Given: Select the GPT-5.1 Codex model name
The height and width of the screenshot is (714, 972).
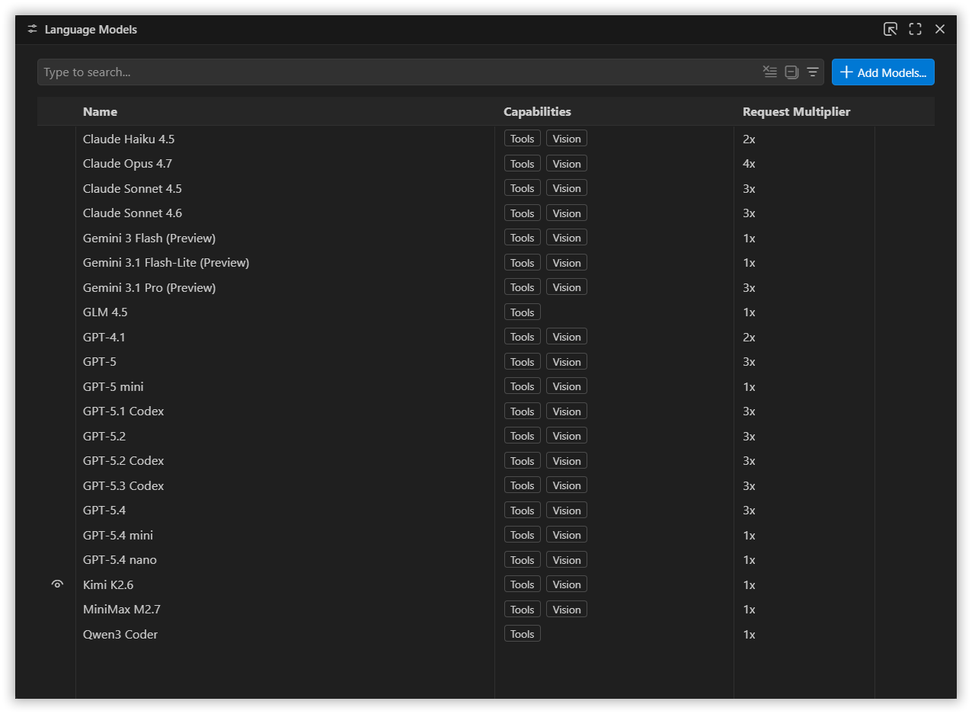Looking at the screenshot, I should coord(123,411).
